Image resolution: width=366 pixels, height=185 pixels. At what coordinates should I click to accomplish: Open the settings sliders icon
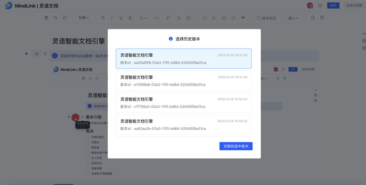pyautogui.click(x=320, y=5)
